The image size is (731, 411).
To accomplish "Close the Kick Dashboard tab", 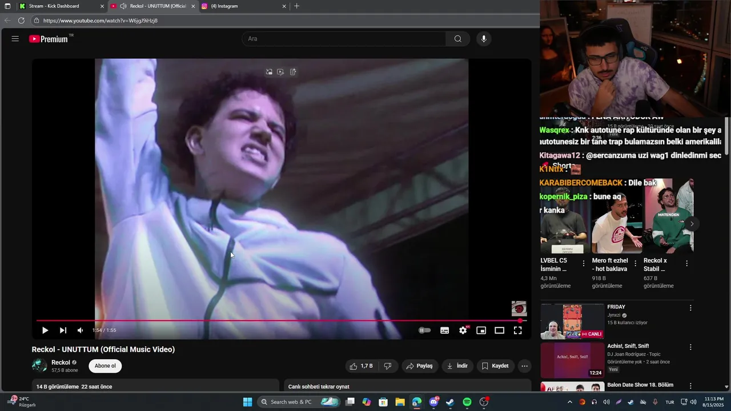I will click(102, 6).
